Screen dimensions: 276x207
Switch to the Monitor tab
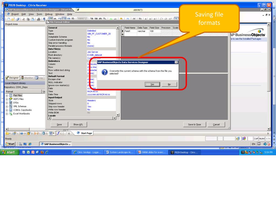tap(27, 78)
